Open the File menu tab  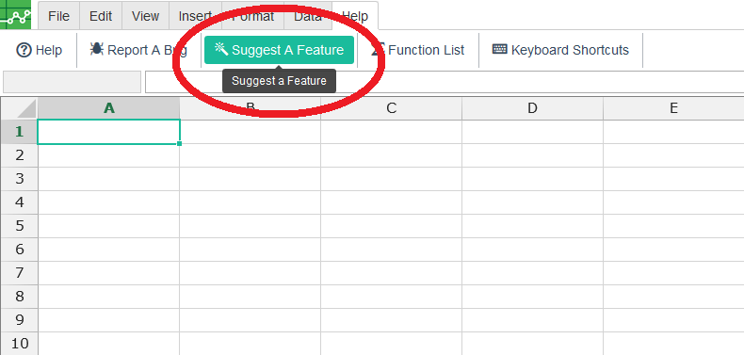[x=58, y=16]
